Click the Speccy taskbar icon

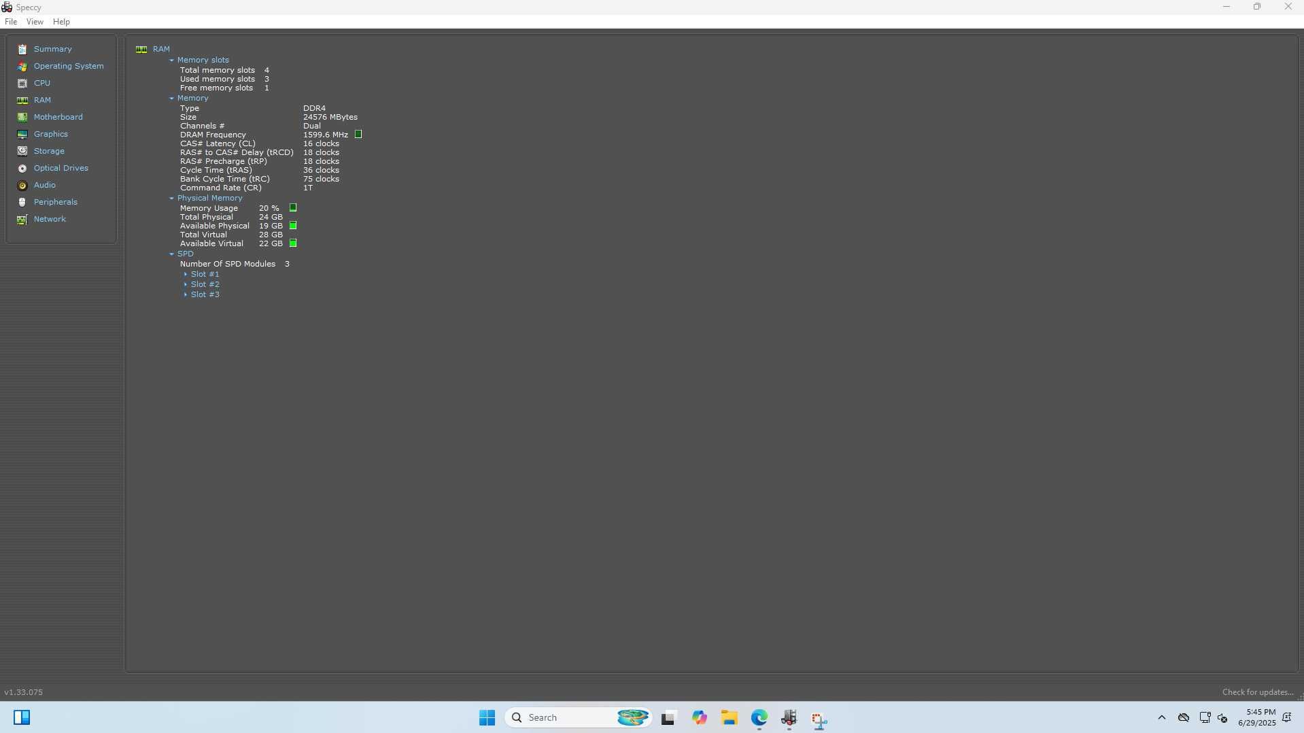click(x=789, y=717)
